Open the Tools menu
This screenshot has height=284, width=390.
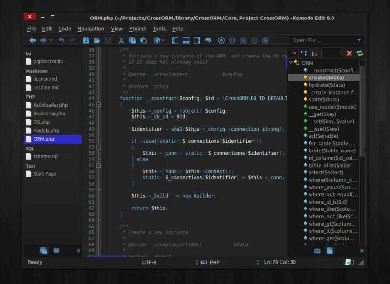pos(159,29)
